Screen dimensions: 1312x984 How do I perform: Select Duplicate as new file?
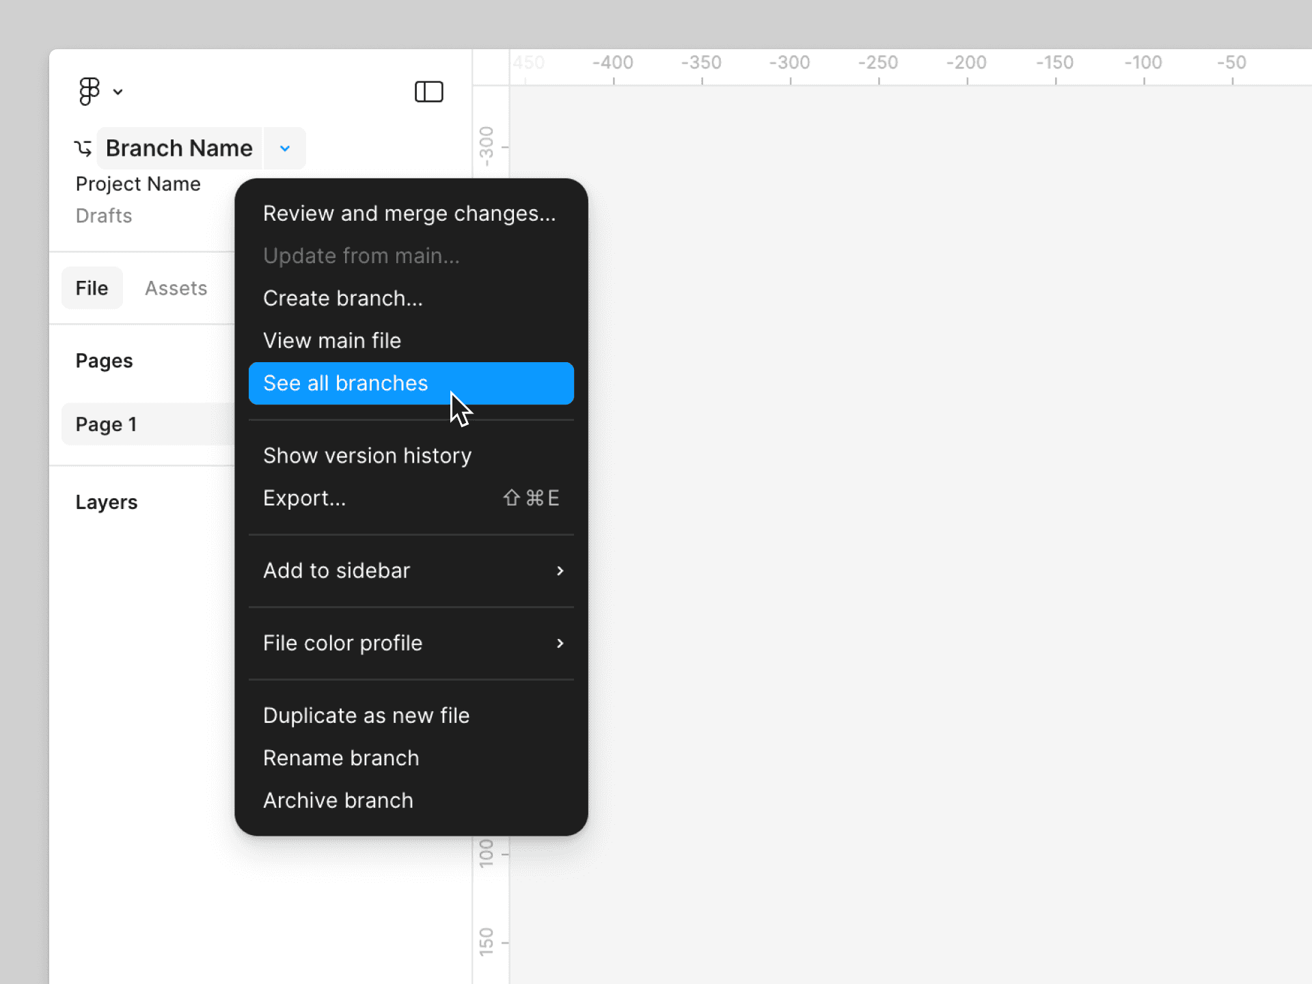(366, 715)
